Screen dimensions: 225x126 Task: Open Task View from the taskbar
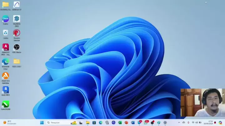(81, 123)
